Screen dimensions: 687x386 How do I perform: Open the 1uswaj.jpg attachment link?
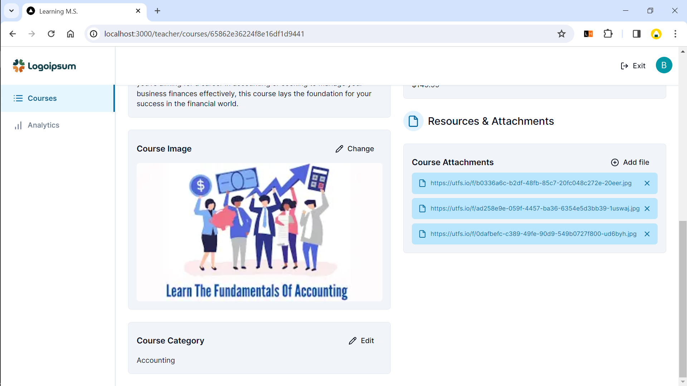click(x=535, y=208)
